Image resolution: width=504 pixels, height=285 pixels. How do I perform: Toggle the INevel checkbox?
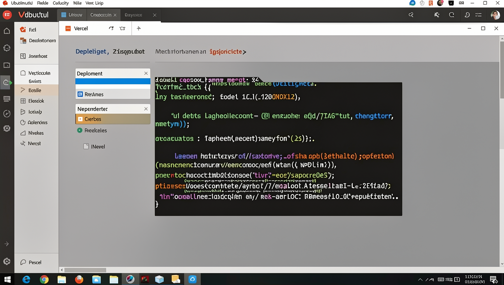[86, 146]
